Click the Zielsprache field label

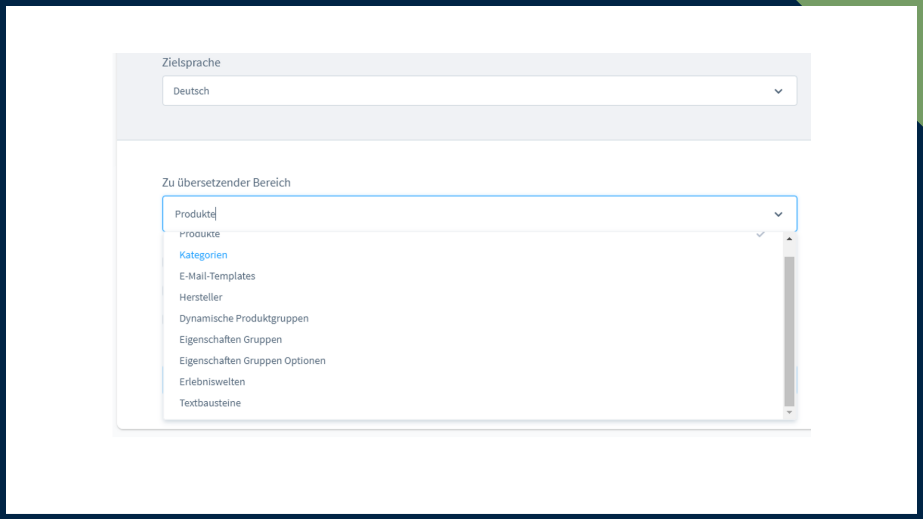191,63
